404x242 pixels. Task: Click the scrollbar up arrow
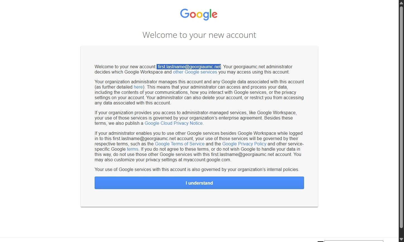[401, 3]
